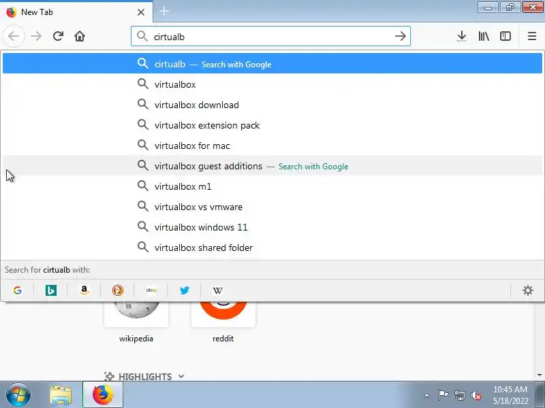This screenshot has height=408, width=545.
Task: Search with the DuckDuckGo one-off icon
Action: pyautogui.click(x=117, y=290)
